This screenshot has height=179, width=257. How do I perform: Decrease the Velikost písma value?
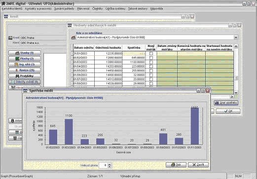110,167
